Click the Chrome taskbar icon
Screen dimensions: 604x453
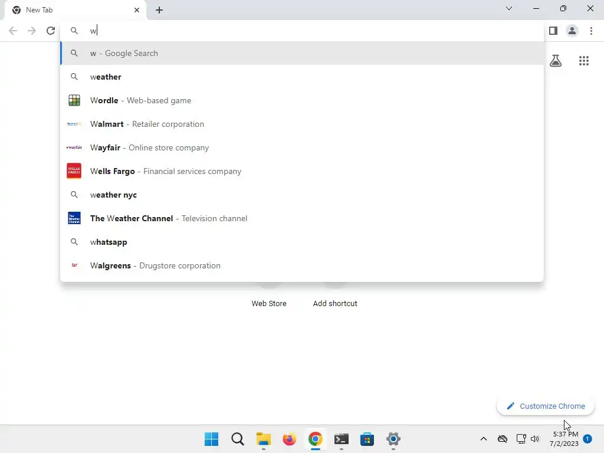(x=315, y=439)
